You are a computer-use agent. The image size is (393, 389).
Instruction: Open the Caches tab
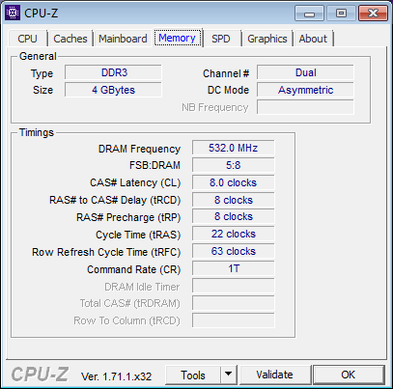[x=70, y=39]
